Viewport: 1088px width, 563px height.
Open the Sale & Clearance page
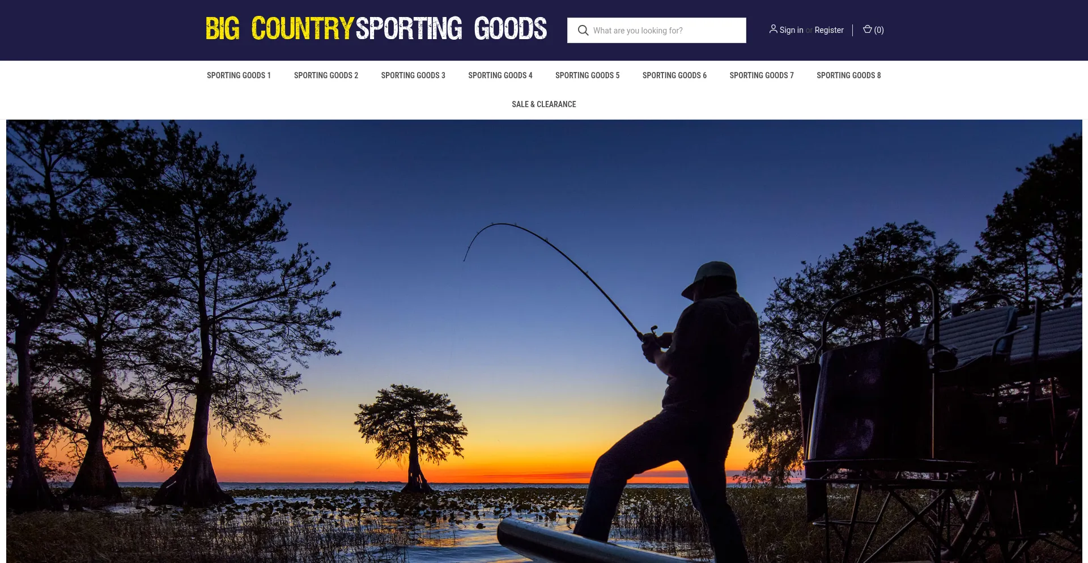point(544,104)
